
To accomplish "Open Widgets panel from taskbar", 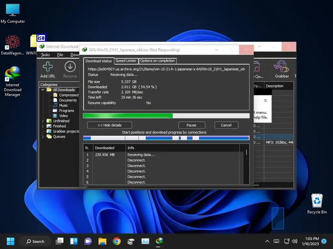I will [74, 241].
